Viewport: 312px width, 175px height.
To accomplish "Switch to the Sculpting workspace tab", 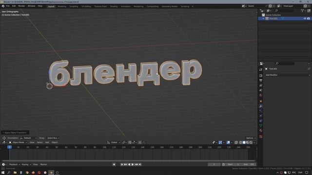I will 74,6.
